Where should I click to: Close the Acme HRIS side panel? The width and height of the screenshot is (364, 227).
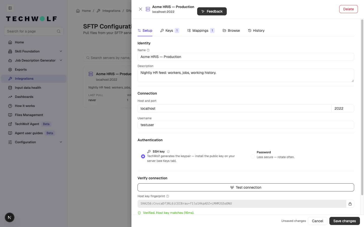(141, 9)
